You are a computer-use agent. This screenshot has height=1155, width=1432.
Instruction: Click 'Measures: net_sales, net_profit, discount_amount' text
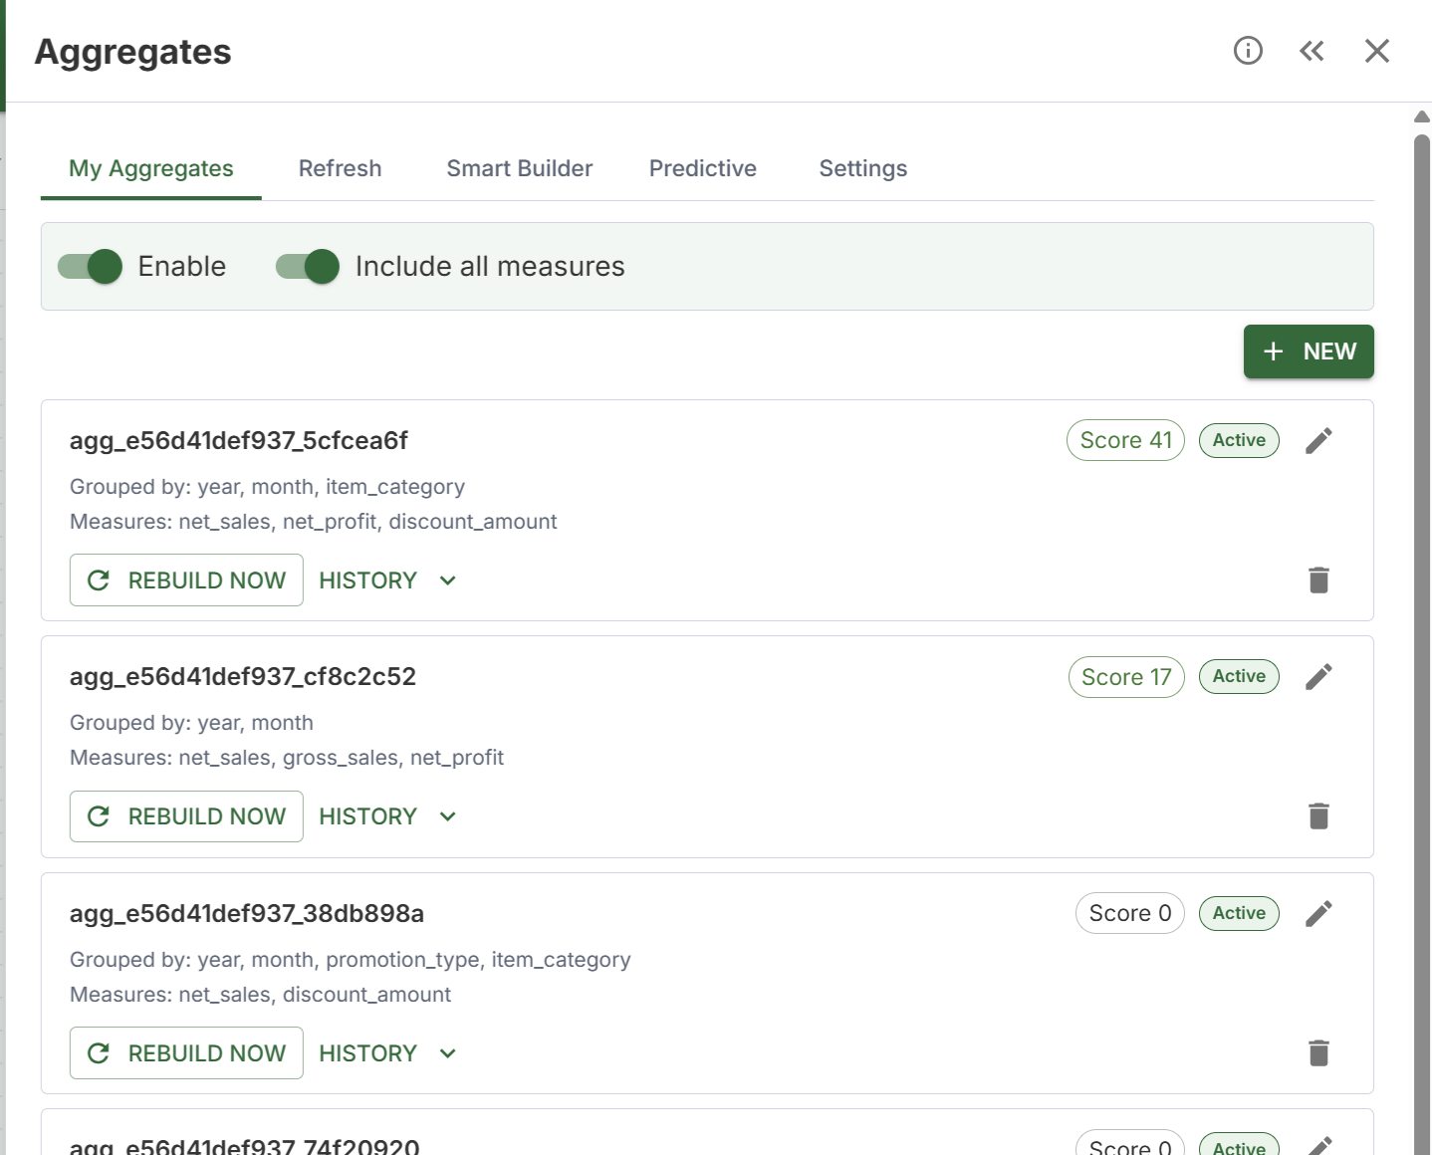click(x=314, y=522)
